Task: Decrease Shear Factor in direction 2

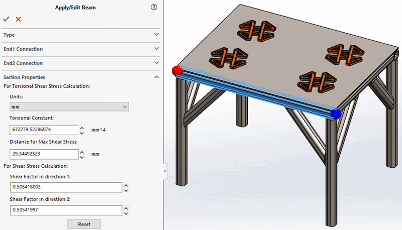Action: (x=126, y=213)
